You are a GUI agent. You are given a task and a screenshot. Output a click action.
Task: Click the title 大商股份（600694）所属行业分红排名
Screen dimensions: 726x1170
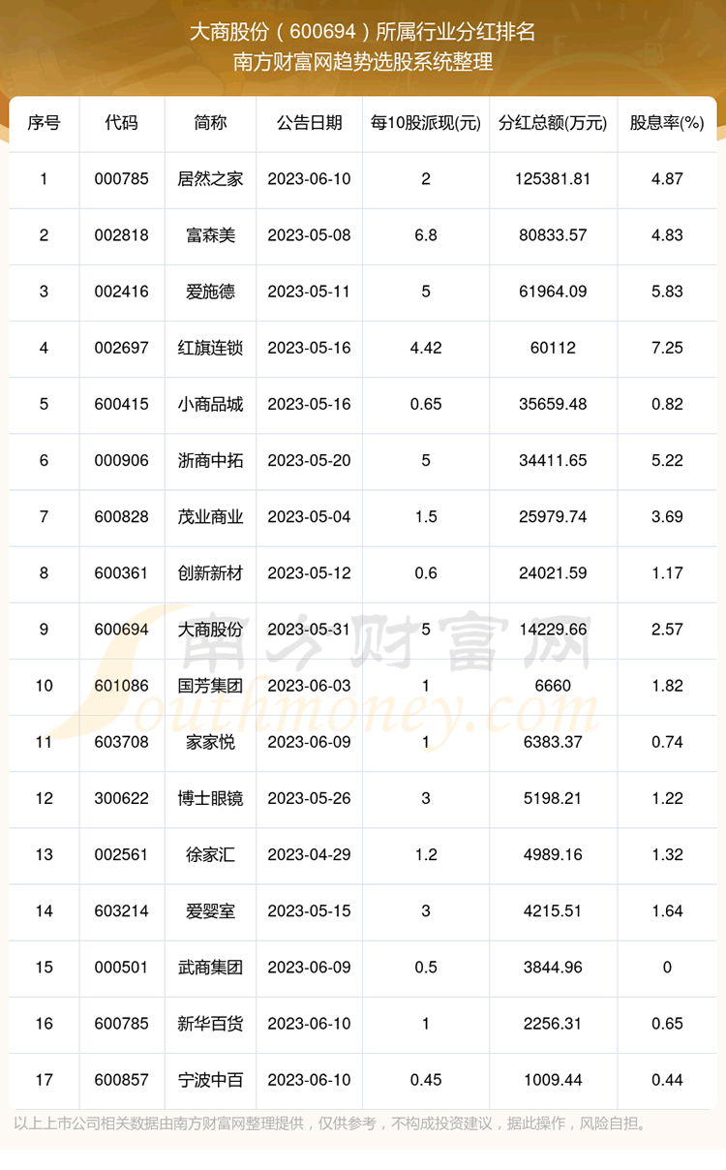click(x=362, y=31)
